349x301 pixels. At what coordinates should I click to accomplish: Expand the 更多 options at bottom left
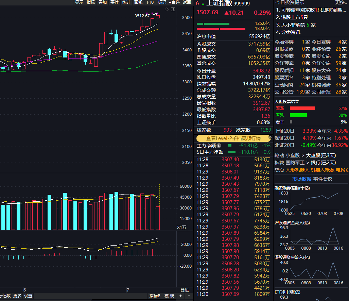pyautogui.click(x=17, y=296)
